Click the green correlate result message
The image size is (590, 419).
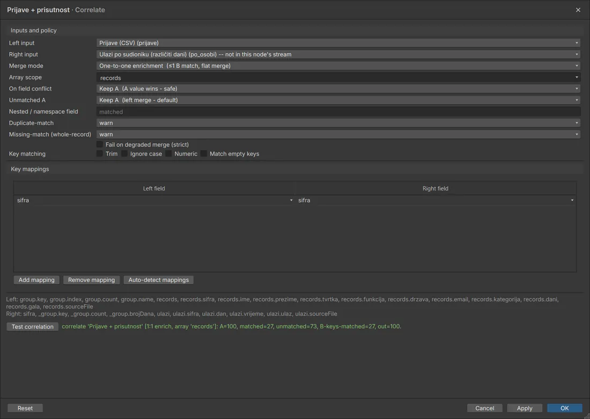point(231,326)
